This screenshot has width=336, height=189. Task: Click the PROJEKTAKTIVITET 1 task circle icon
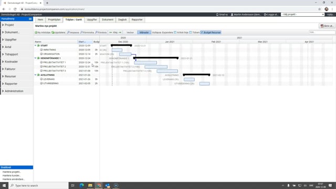click(41, 62)
